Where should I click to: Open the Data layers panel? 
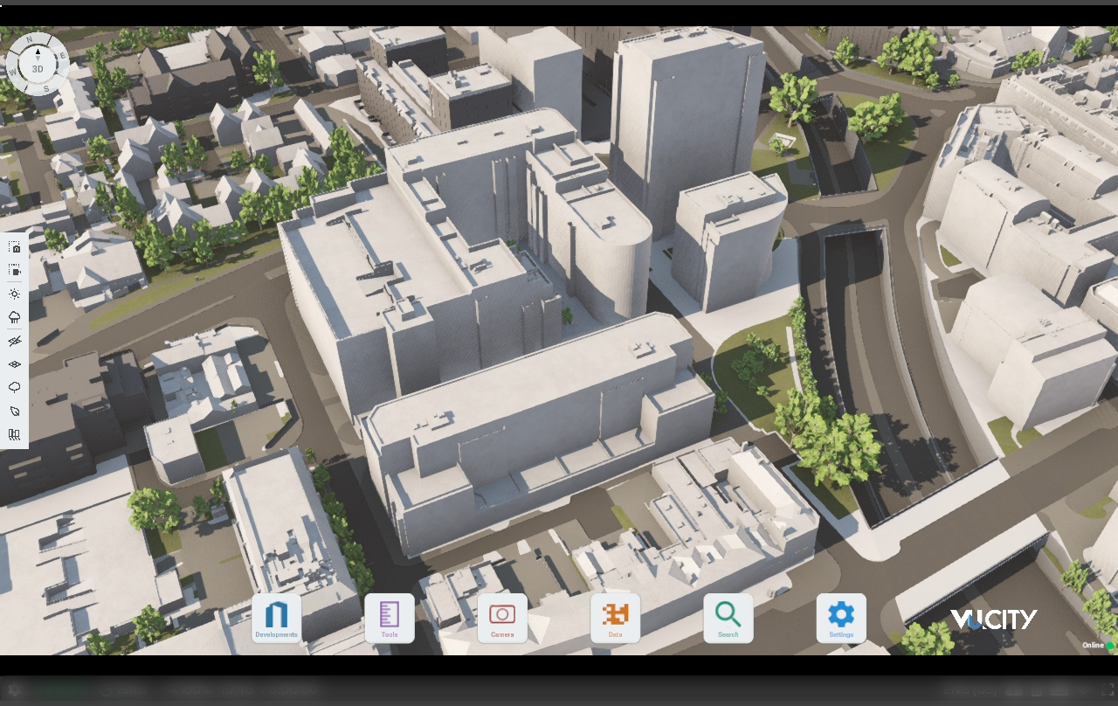615,619
